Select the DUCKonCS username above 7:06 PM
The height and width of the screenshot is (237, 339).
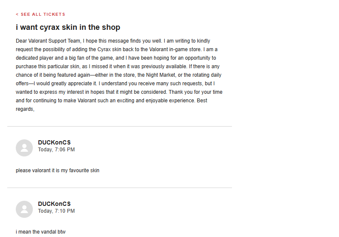[54, 142]
